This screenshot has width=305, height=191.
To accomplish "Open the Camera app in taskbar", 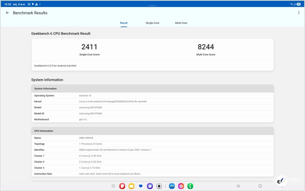I will click(159, 186).
